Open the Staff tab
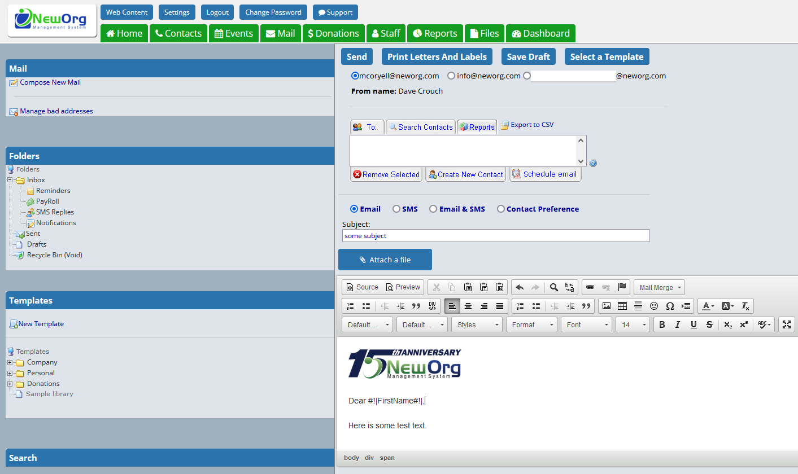 (386, 33)
